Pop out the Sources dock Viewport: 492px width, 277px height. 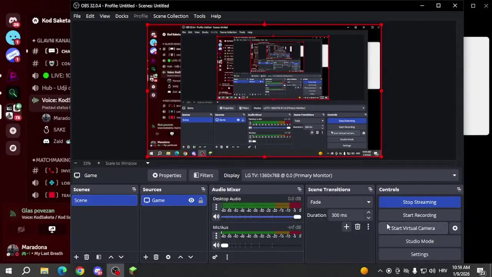203,190
